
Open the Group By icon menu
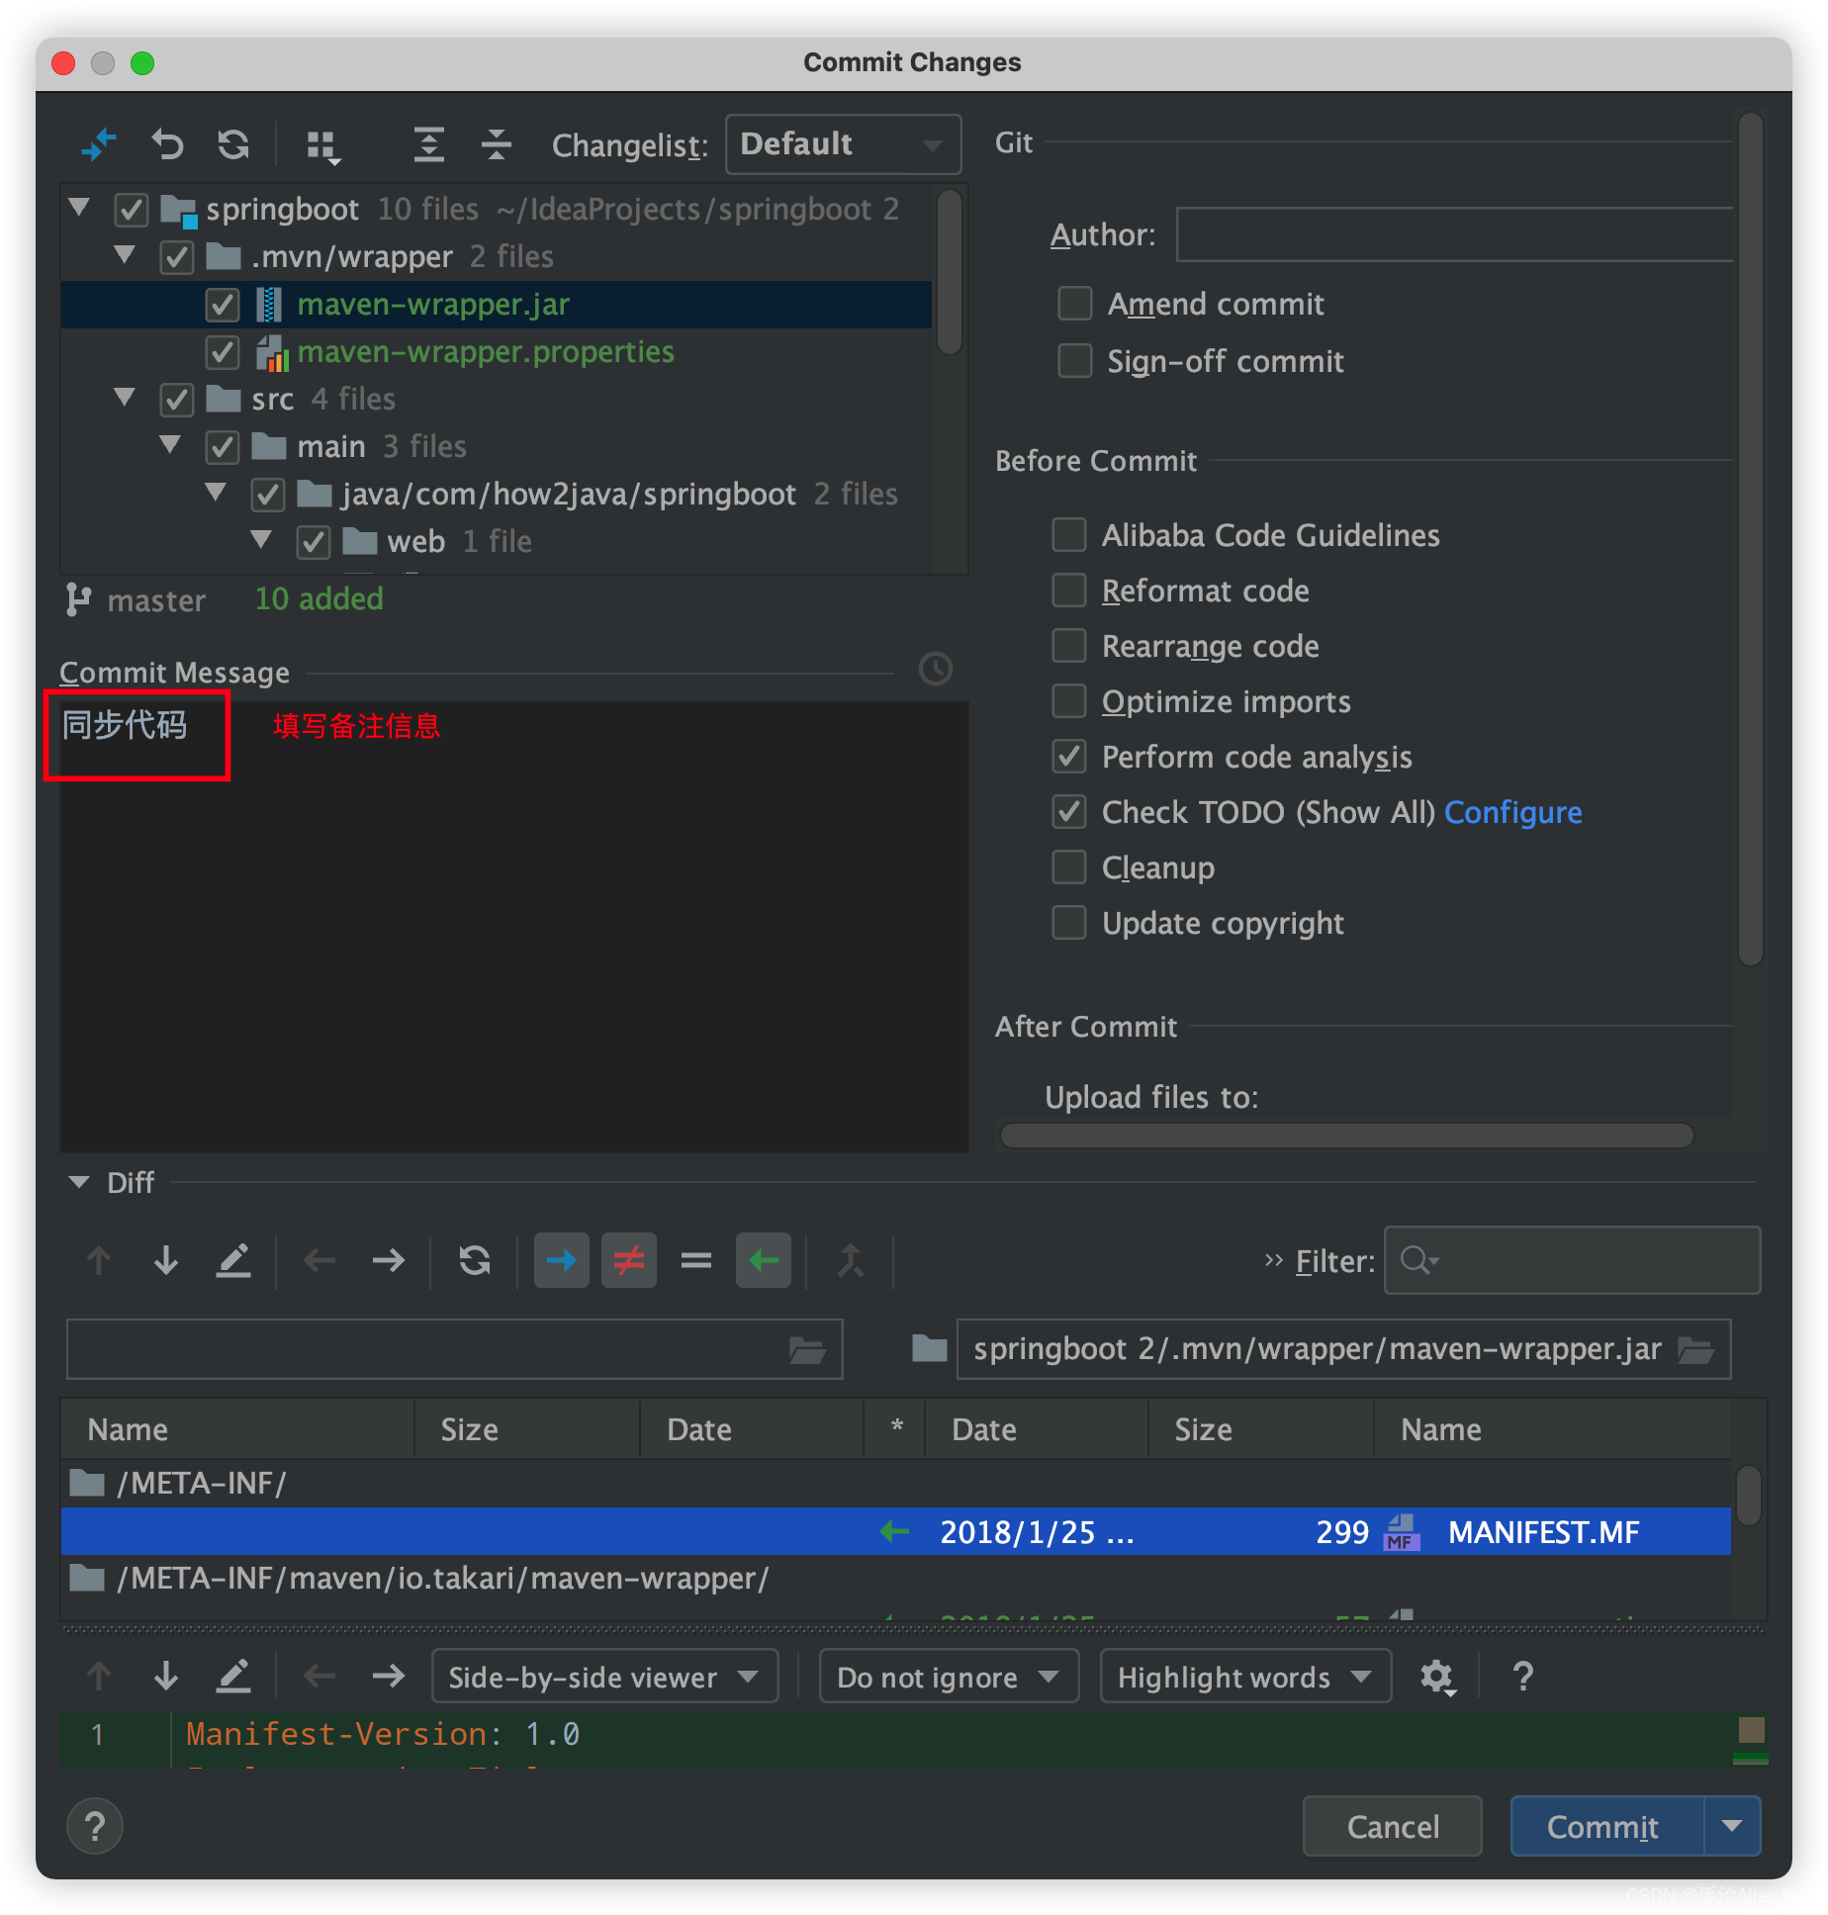point(322,146)
